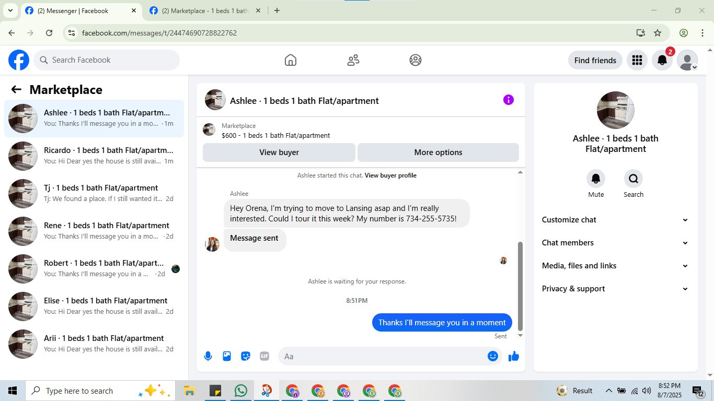Open the Home feed icon
Image resolution: width=714 pixels, height=401 pixels.
click(291, 60)
